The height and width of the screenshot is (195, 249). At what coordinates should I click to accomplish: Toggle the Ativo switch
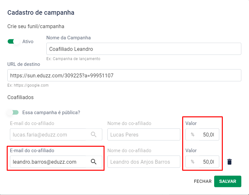click(x=13, y=42)
